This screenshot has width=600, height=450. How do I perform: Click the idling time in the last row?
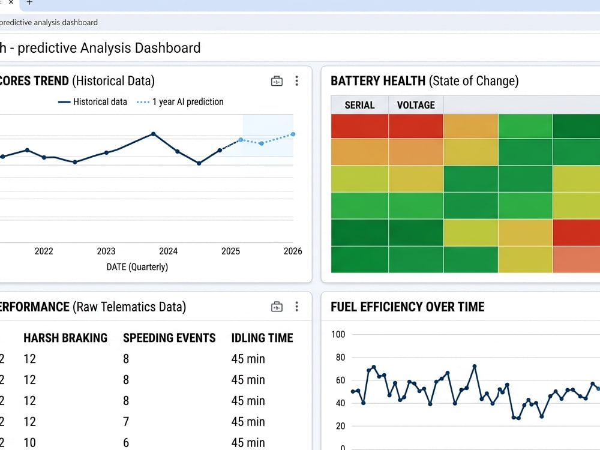[x=248, y=443]
